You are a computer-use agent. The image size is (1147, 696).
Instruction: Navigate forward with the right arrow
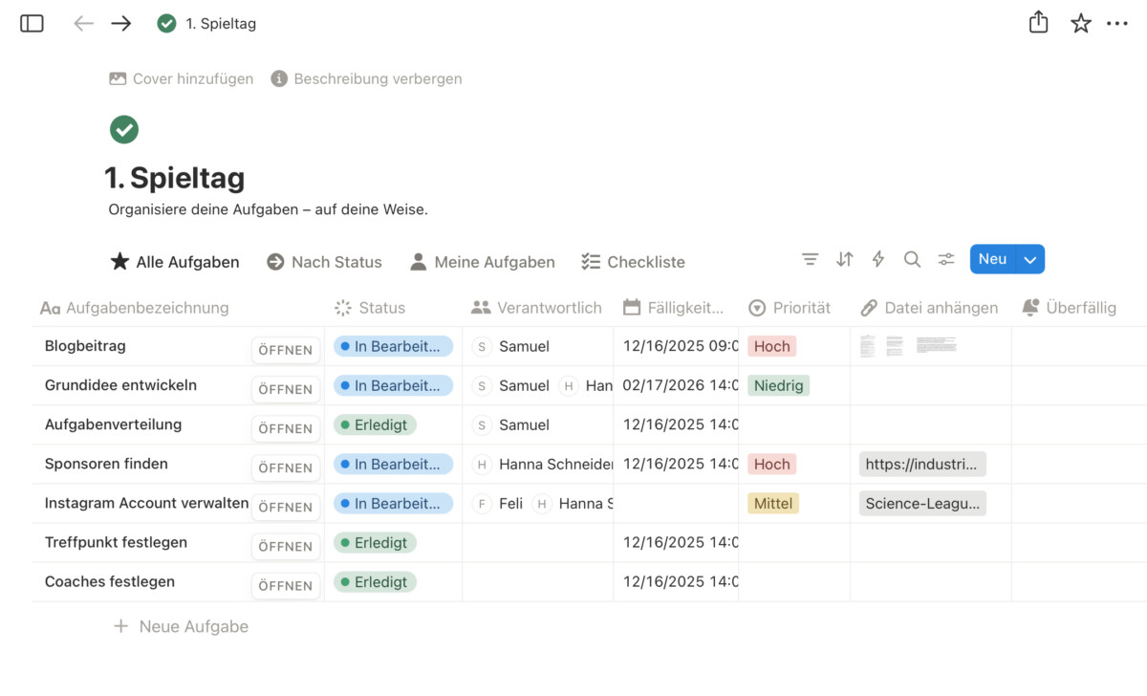[120, 24]
